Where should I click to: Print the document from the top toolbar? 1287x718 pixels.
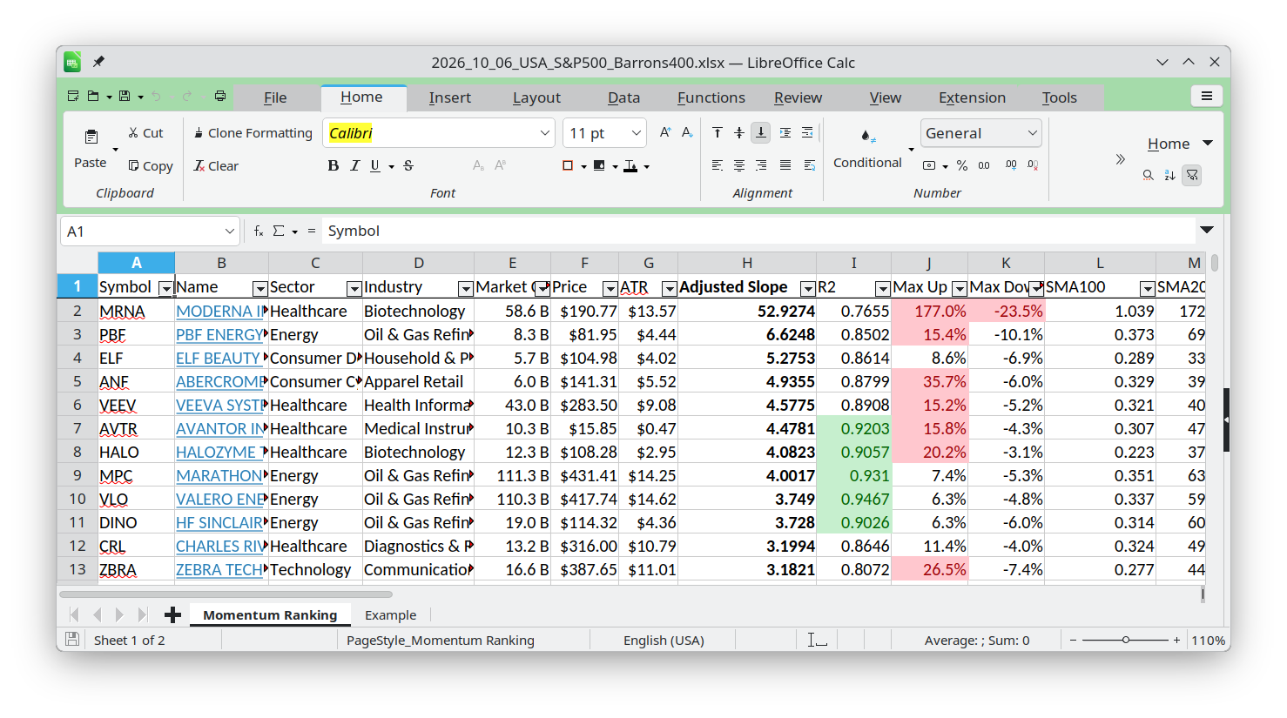pyautogui.click(x=220, y=96)
